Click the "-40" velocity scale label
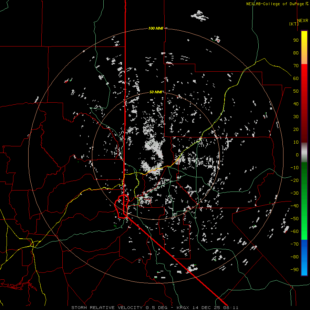The width and height of the screenshot is (310, 310). pyautogui.click(x=294, y=206)
